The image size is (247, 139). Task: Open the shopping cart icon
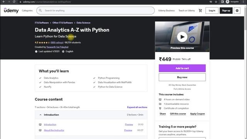pyautogui.click(x=200, y=10)
